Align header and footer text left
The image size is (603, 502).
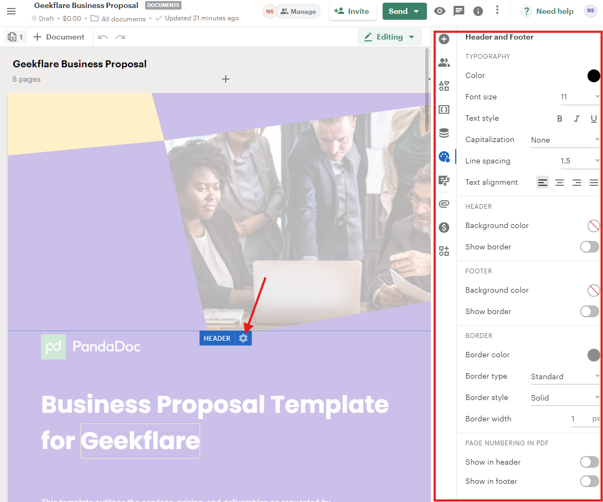(x=543, y=183)
